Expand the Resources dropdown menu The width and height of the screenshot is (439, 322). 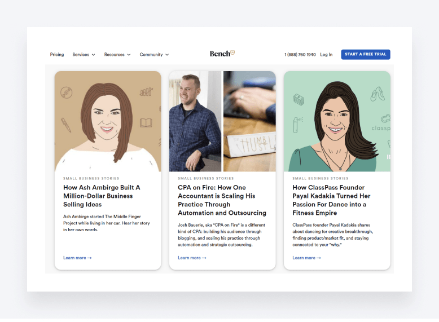tap(117, 55)
